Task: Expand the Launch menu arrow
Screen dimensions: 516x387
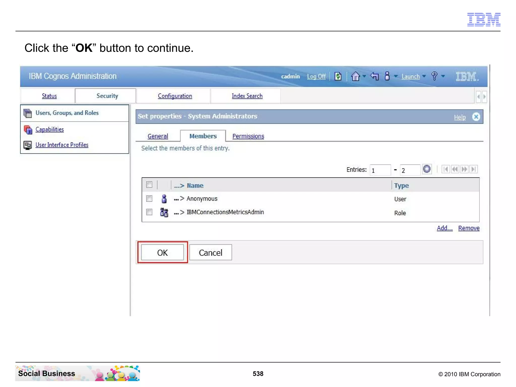Action: 424,76
